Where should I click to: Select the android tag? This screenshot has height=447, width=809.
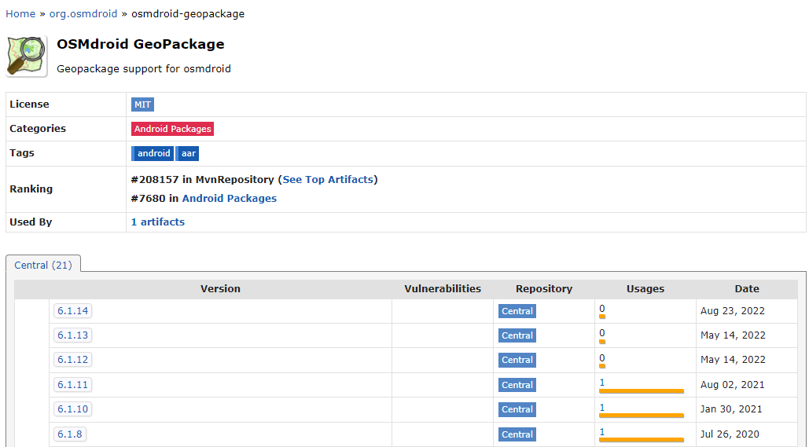[153, 153]
